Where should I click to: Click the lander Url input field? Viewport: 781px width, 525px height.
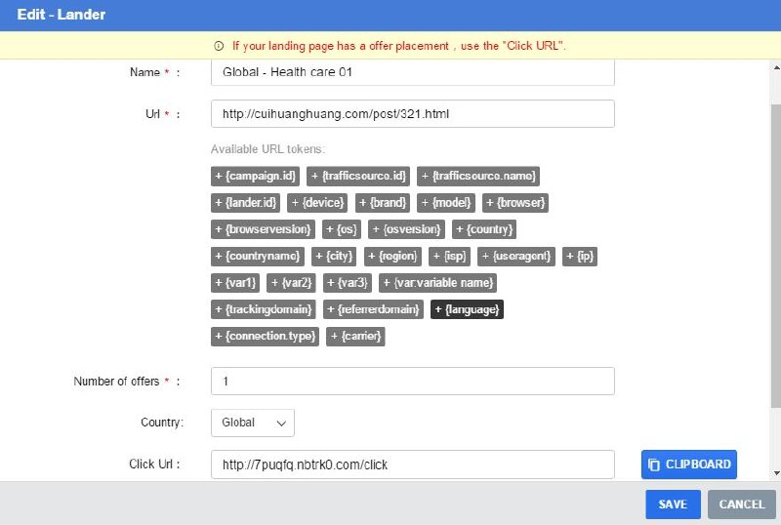click(x=412, y=114)
